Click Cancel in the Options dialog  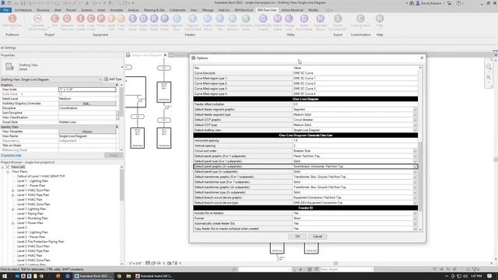[x=317, y=236]
